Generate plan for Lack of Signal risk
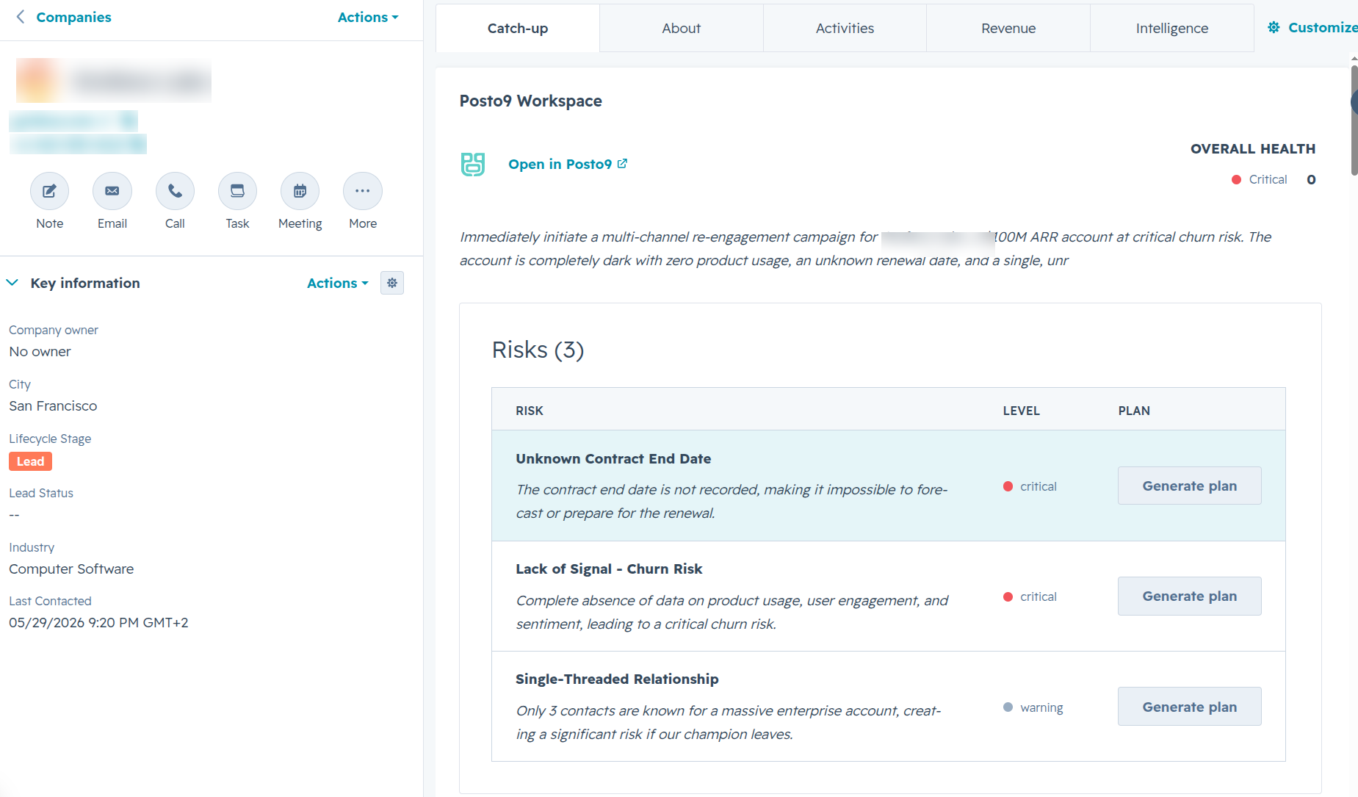 [1190, 596]
